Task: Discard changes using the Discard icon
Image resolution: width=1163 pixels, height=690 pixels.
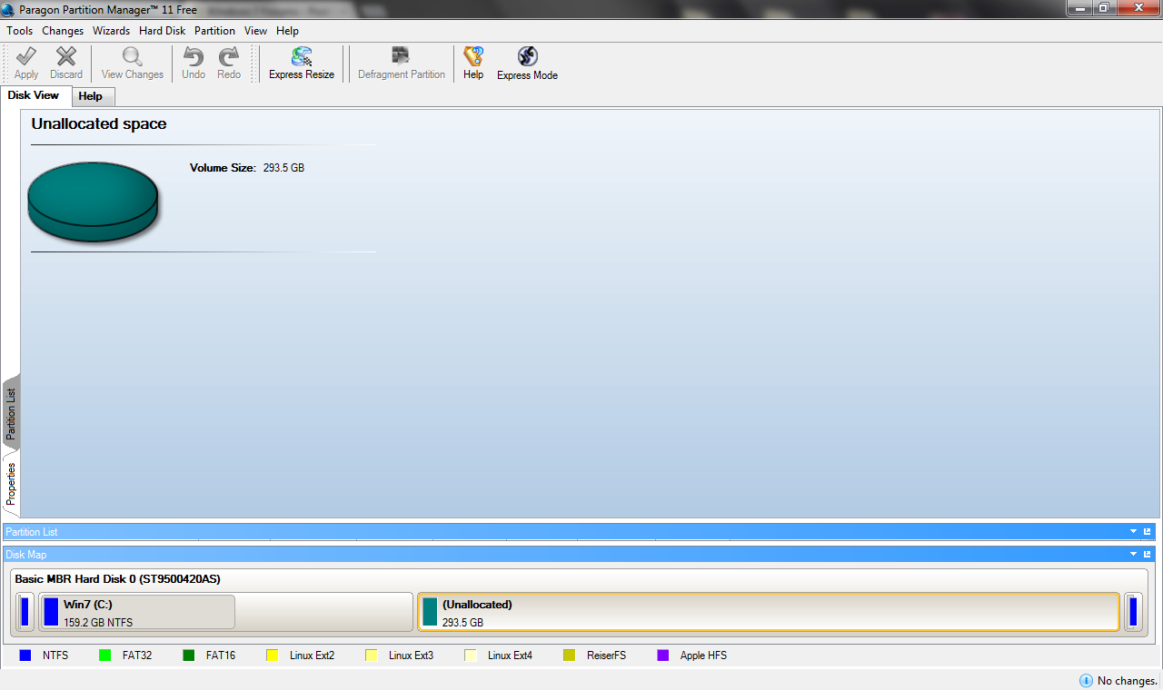Action: pos(66,64)
